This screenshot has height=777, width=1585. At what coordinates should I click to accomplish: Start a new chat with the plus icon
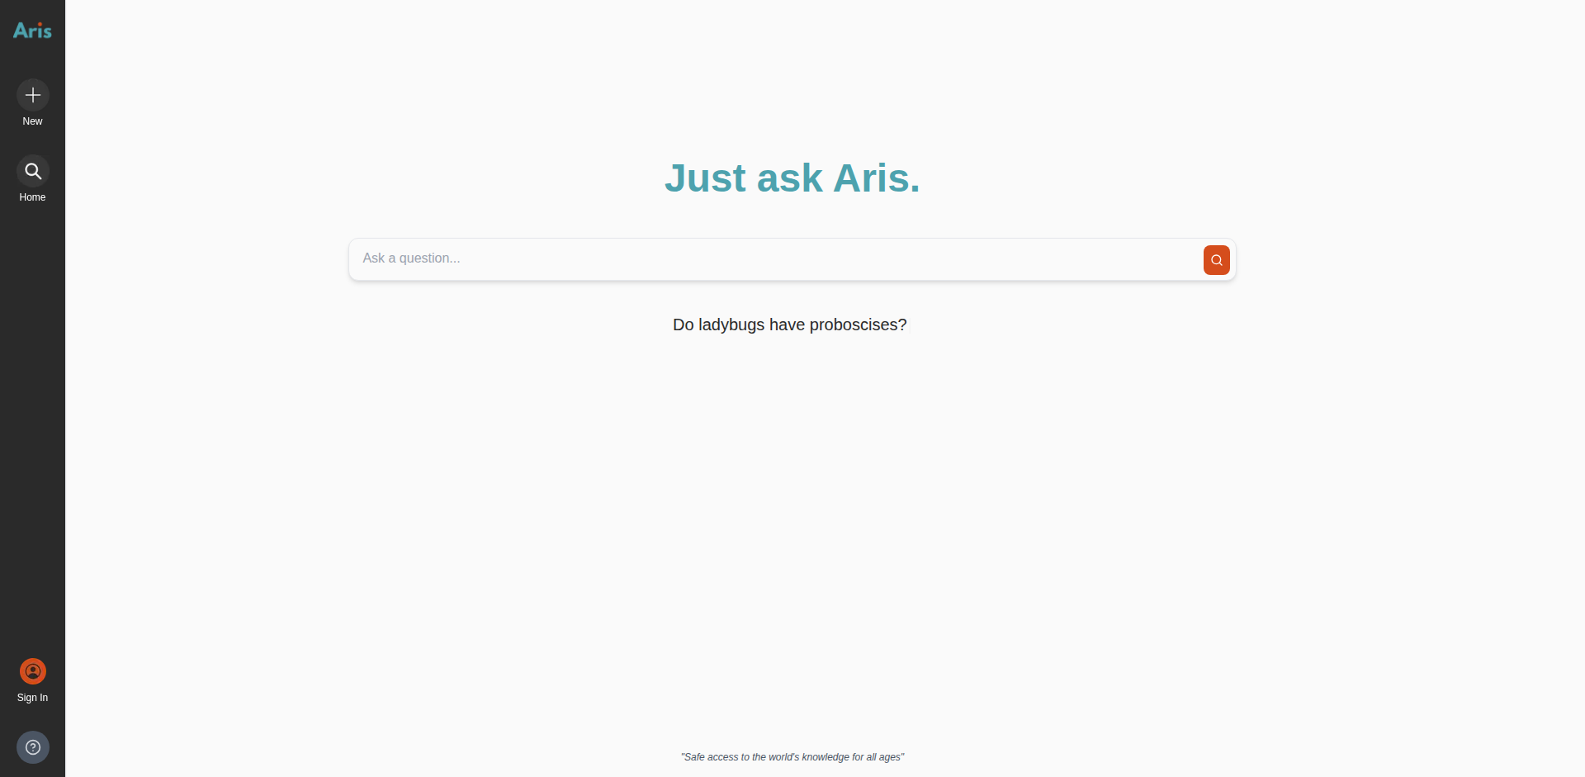33,95
